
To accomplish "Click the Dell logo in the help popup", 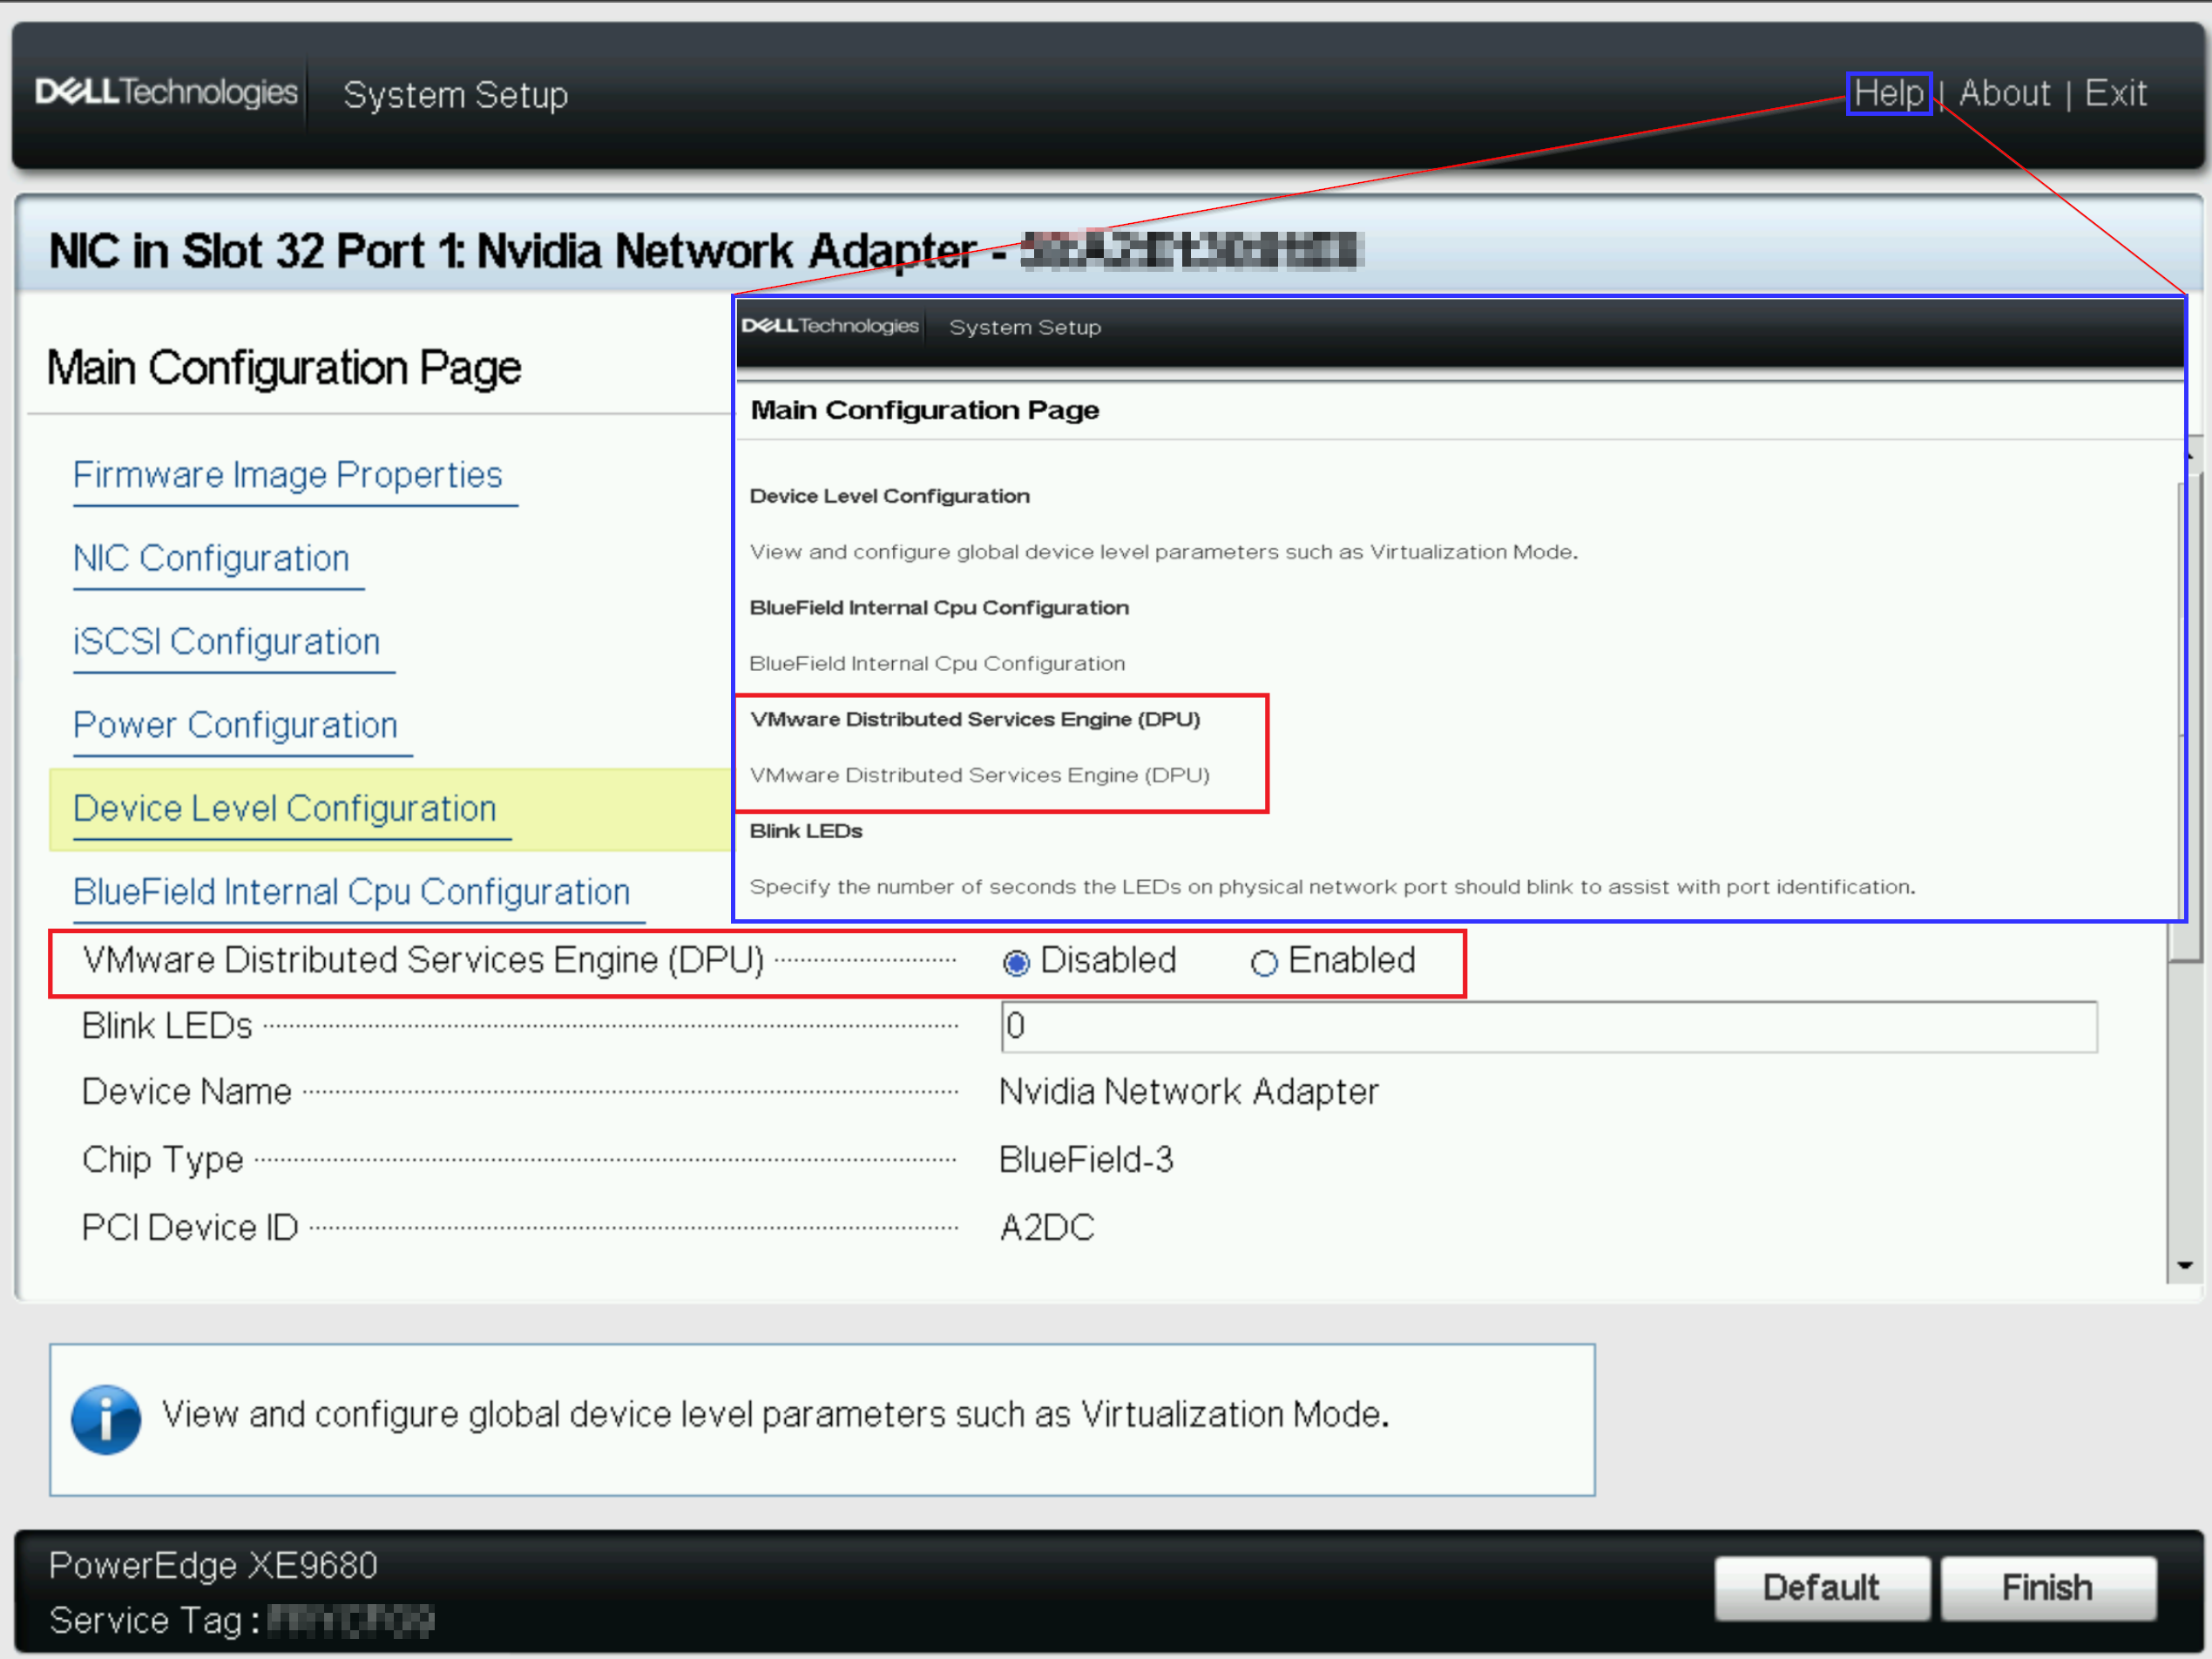I will (x=831, y=326).
